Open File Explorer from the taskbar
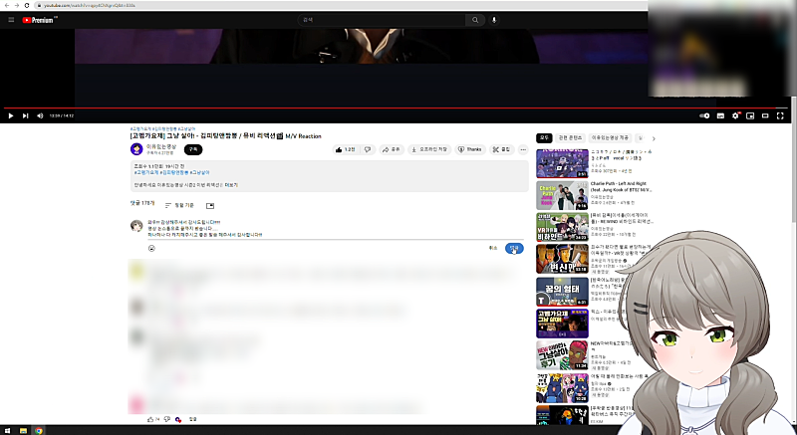Image resolution: width=797 pixels, height=435 pixels. [x=23, y=430]
